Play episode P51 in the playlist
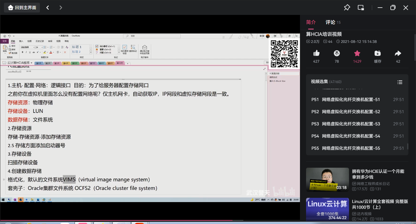 [x=357, y=100]
